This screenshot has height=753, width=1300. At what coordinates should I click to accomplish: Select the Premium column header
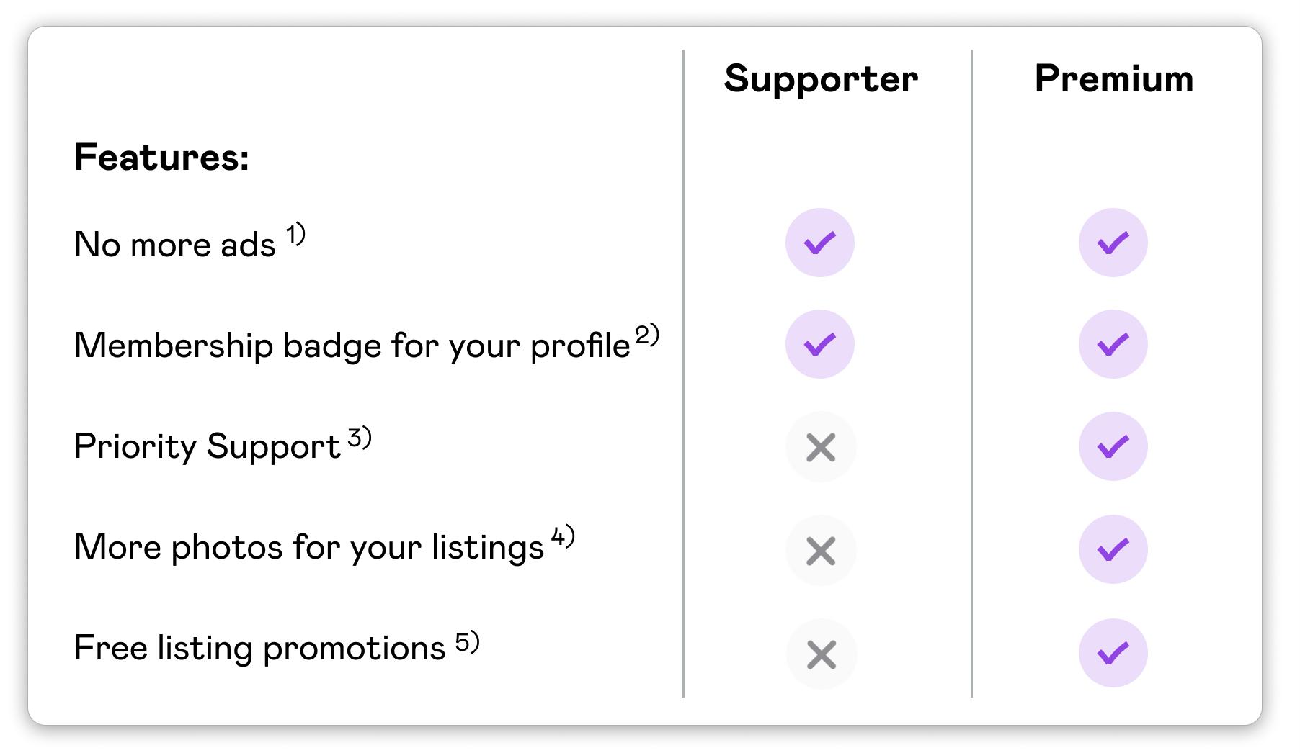(1114, 78)
